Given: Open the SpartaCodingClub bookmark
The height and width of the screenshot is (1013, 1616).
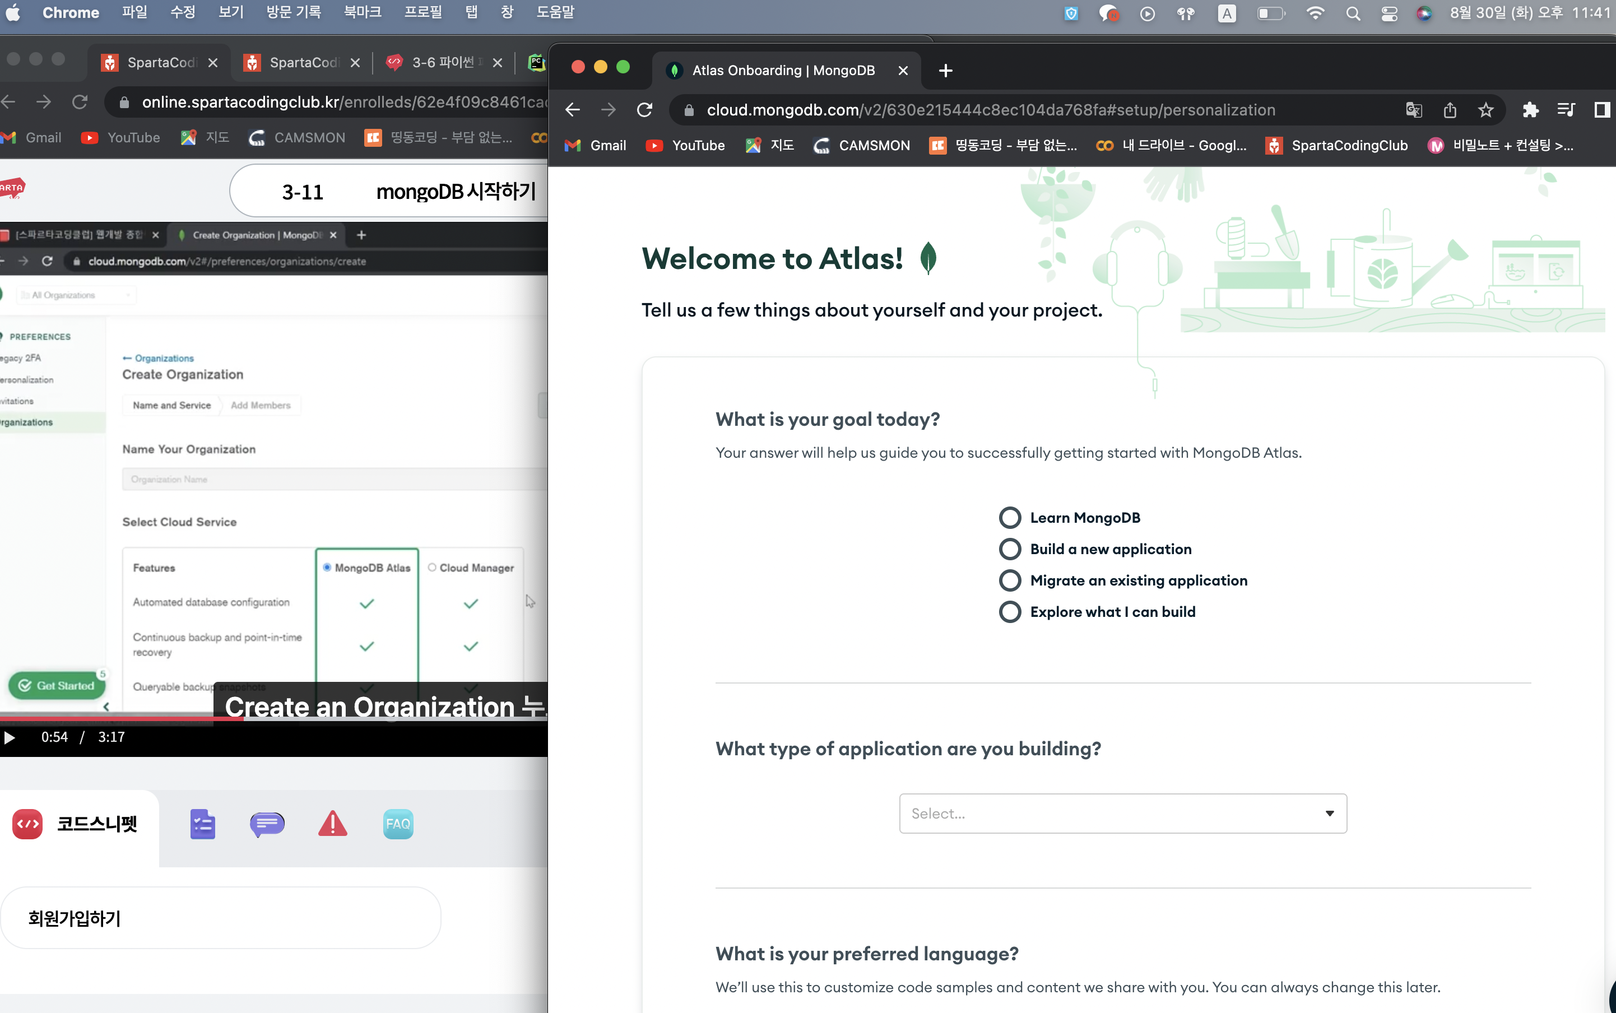Looking at the screenshot, I should tap(1336, 145).
